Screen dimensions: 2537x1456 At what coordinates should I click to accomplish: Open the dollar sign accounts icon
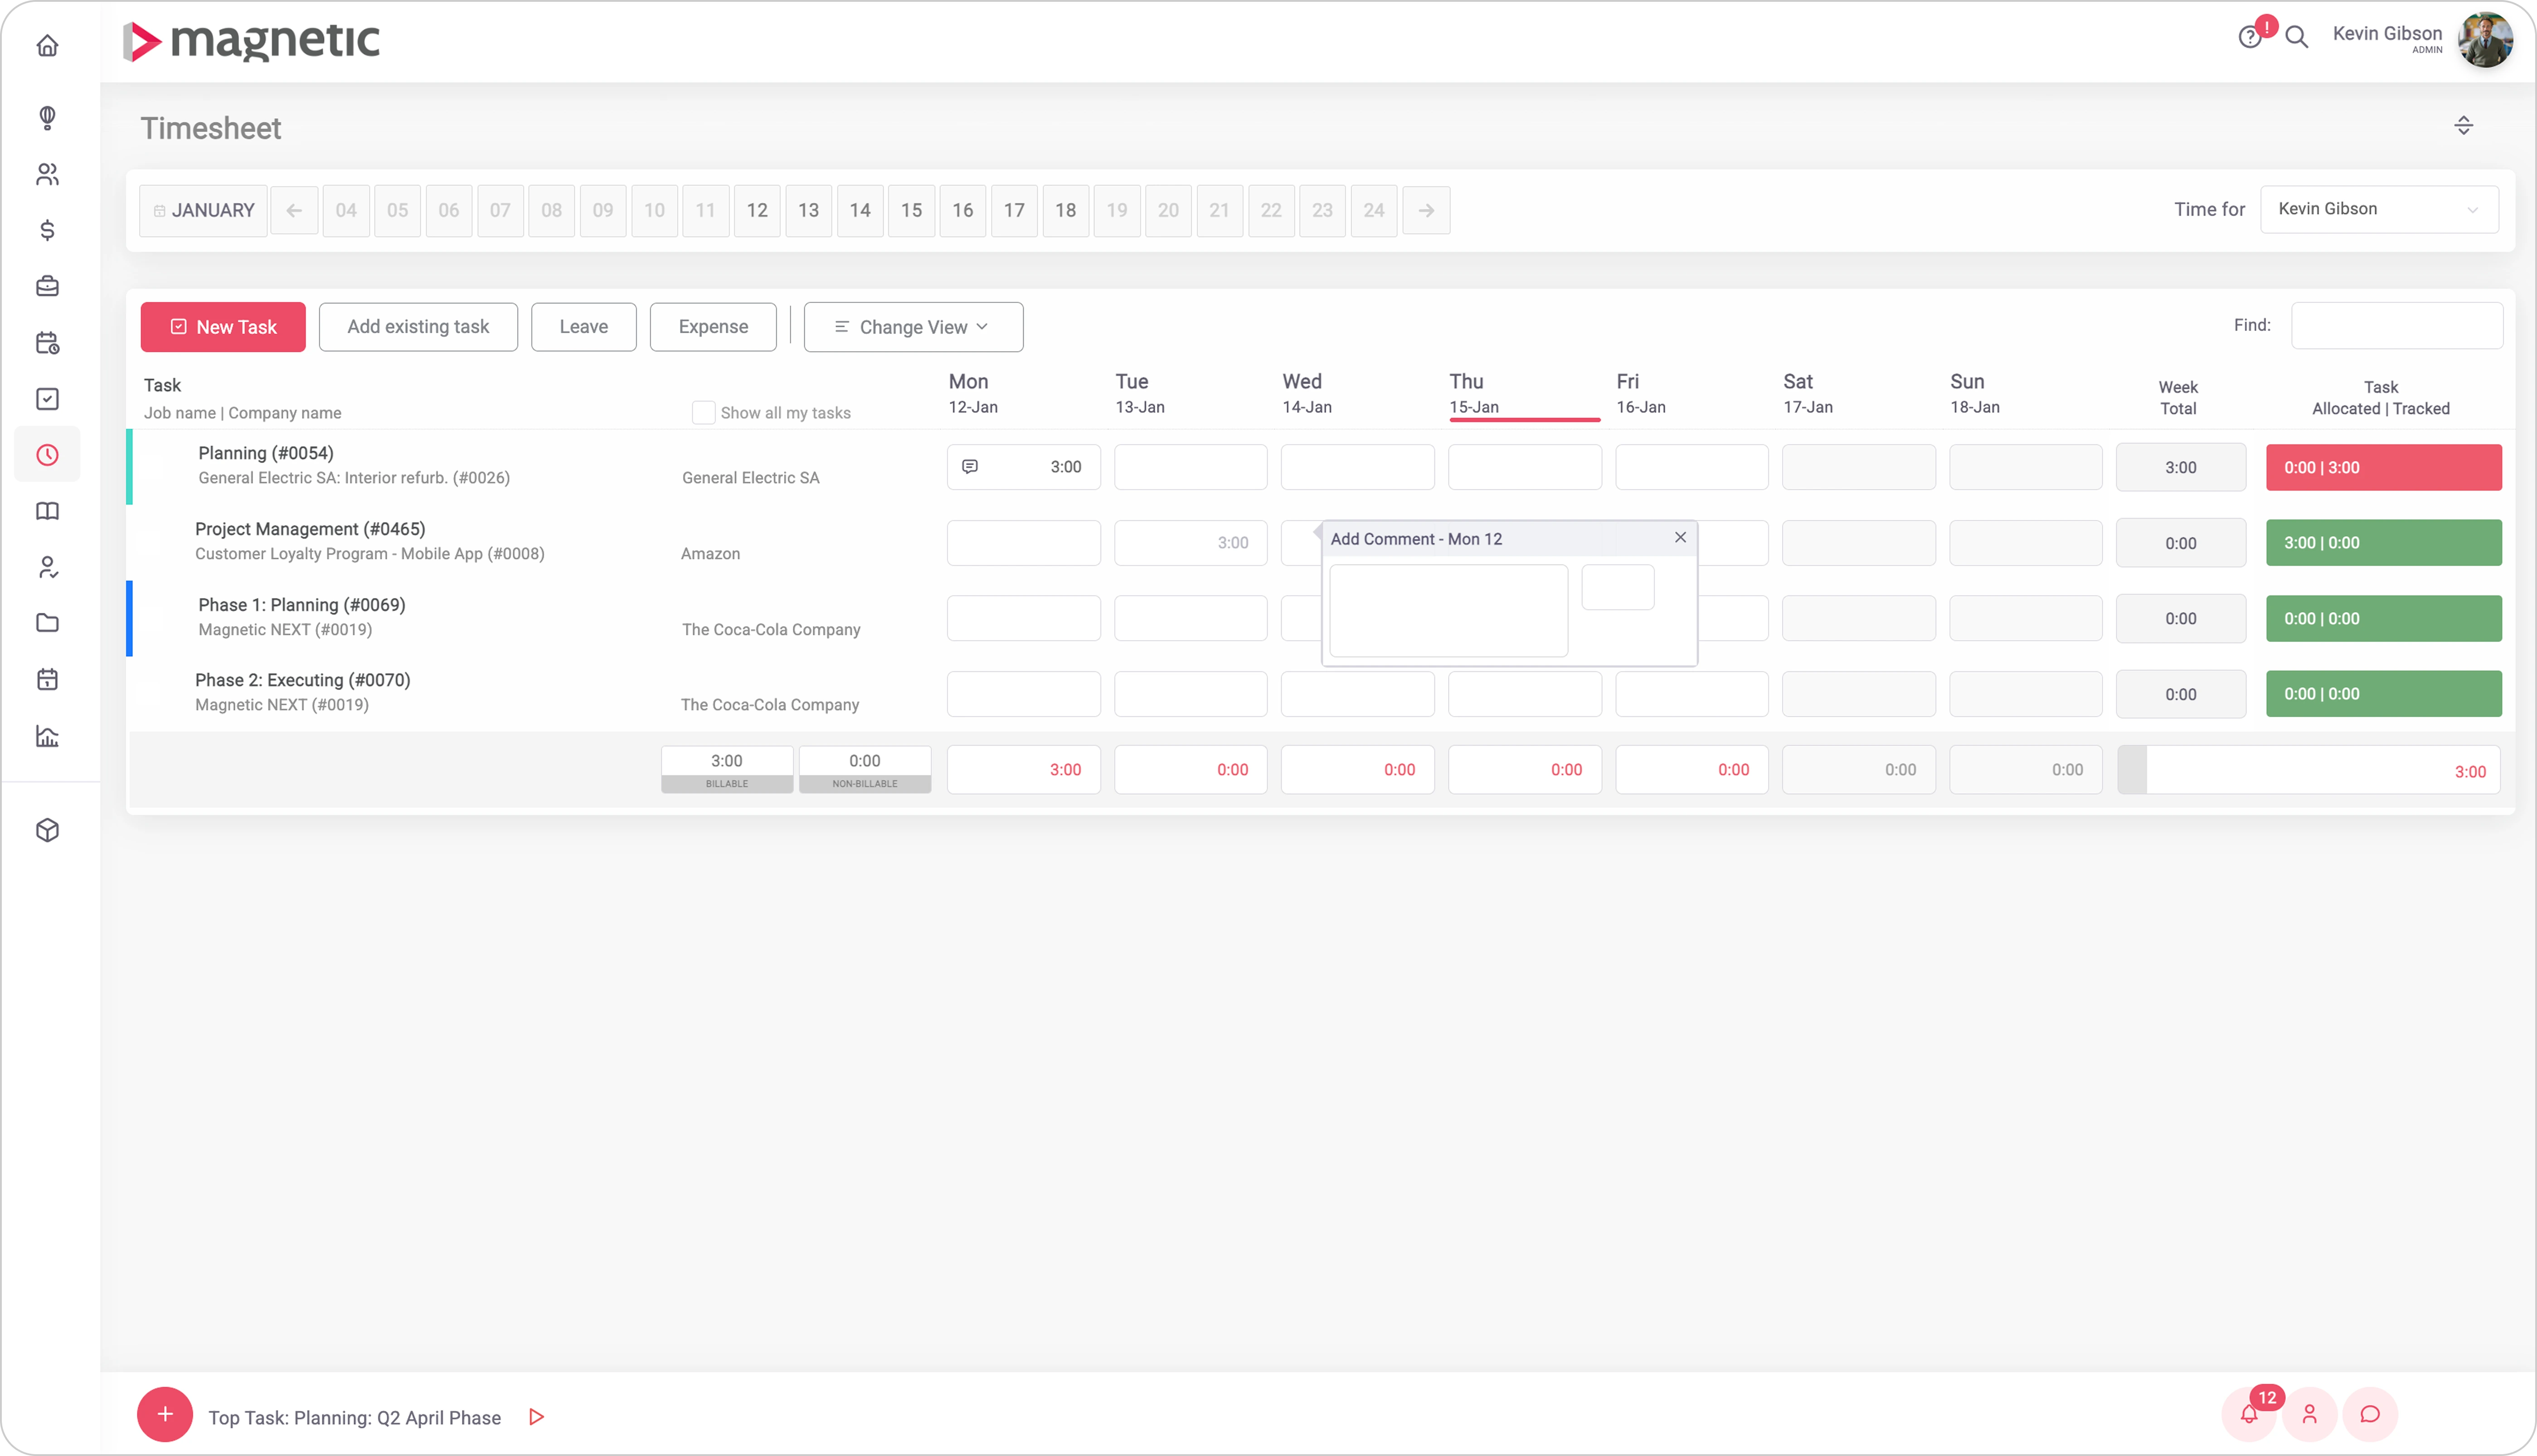point(47,230)
